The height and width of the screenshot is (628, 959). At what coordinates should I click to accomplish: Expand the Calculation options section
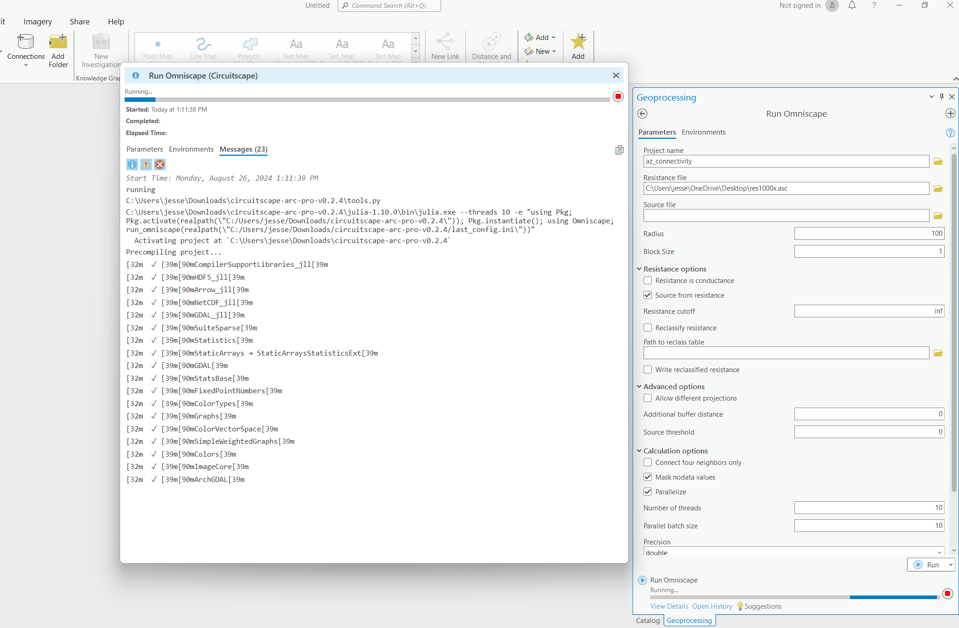point(640,451)
